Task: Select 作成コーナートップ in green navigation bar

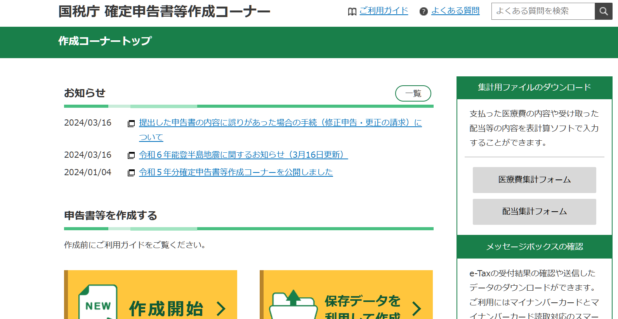Action: pos(105,41)
